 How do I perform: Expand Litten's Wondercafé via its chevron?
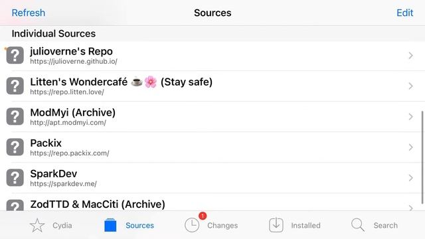coord(410,86)
